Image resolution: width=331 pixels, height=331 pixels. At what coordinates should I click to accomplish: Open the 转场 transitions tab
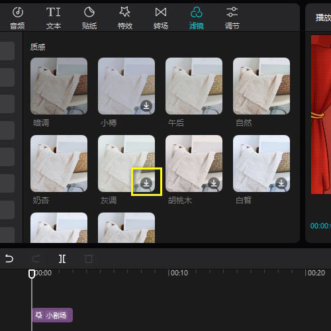click(161, 19)
